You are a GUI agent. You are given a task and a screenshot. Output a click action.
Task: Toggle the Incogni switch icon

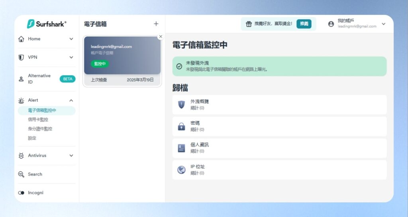[x=21, y=193]
